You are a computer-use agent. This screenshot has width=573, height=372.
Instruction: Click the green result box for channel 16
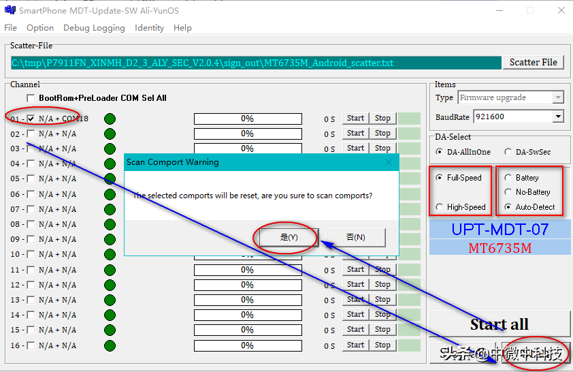point(409,345)
